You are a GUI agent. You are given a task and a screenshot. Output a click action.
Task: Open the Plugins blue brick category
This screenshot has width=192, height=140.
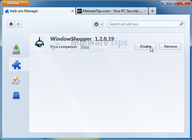[x=16, y=95]
